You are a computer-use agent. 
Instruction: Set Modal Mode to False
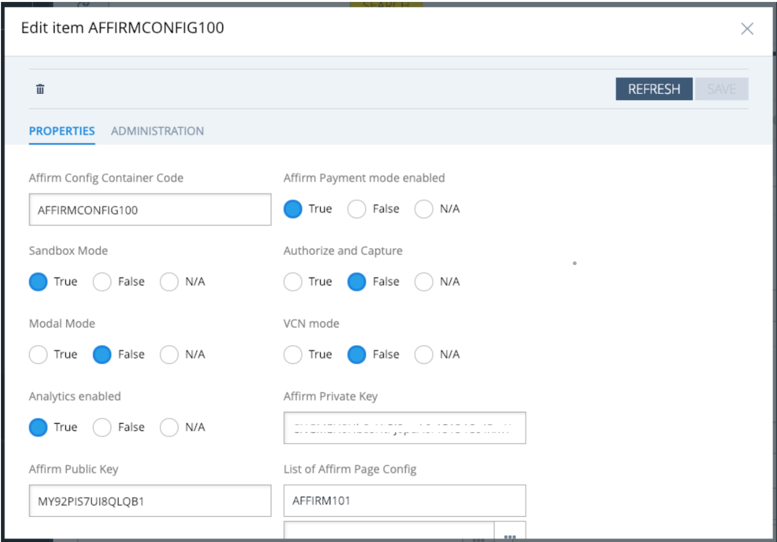102,354
